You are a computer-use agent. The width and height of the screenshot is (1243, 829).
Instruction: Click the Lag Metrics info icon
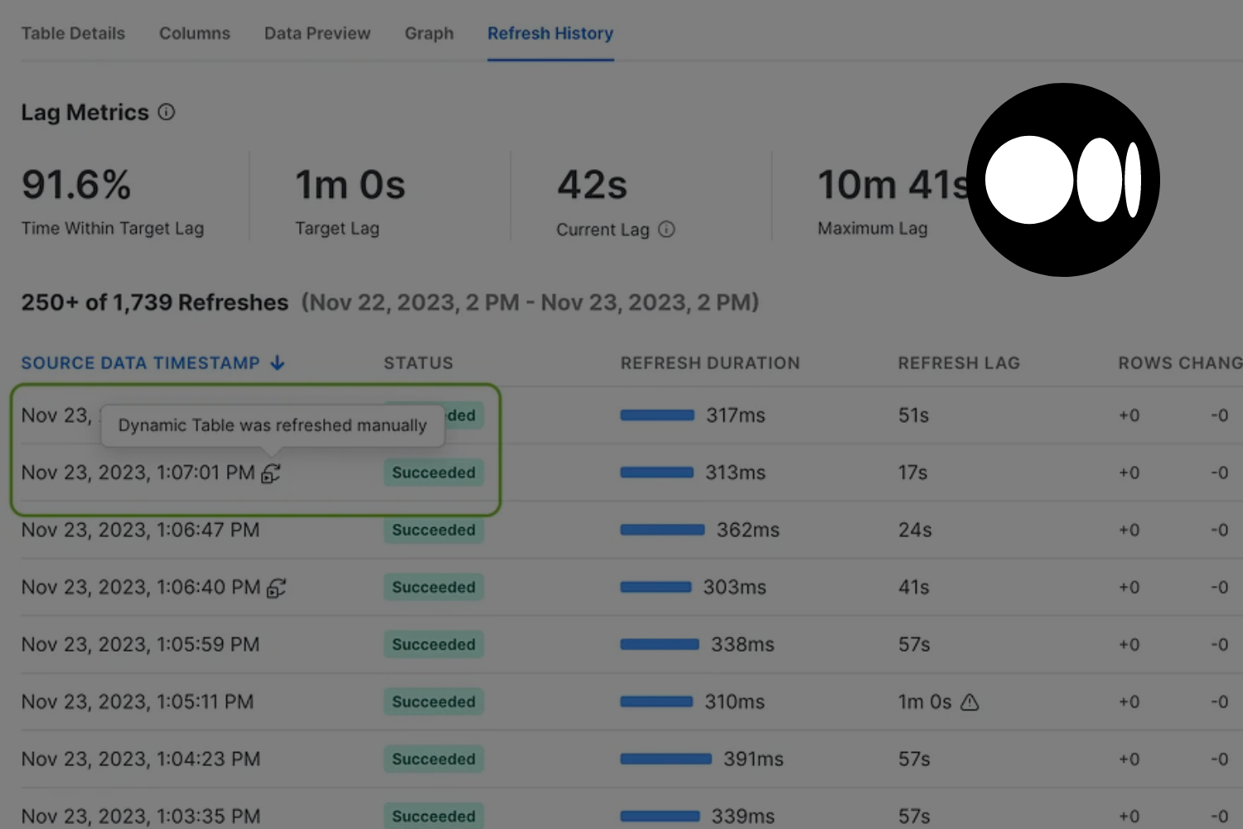tap(167, 112)
